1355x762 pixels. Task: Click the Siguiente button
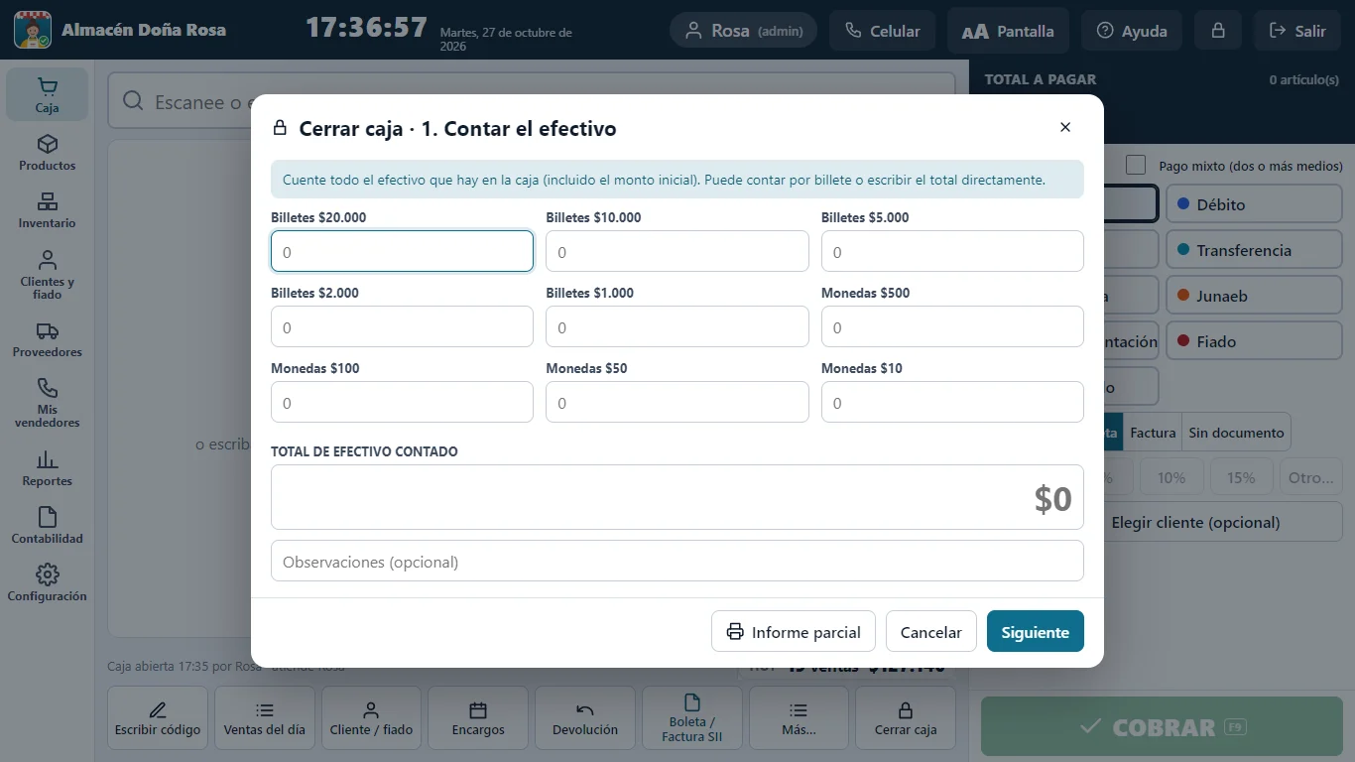[1035, 632]
